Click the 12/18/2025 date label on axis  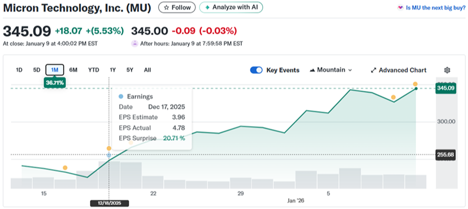pos(109,202)
